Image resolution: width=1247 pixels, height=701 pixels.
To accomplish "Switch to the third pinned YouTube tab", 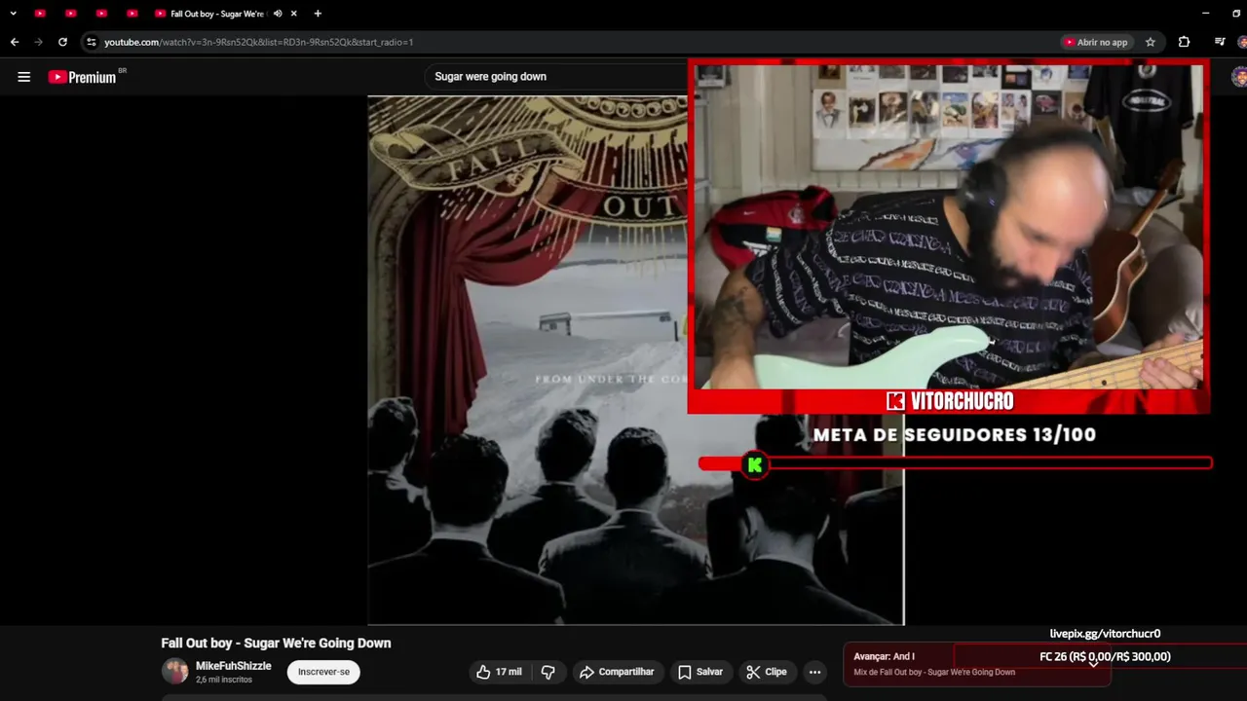I will [x=101, y=14].
